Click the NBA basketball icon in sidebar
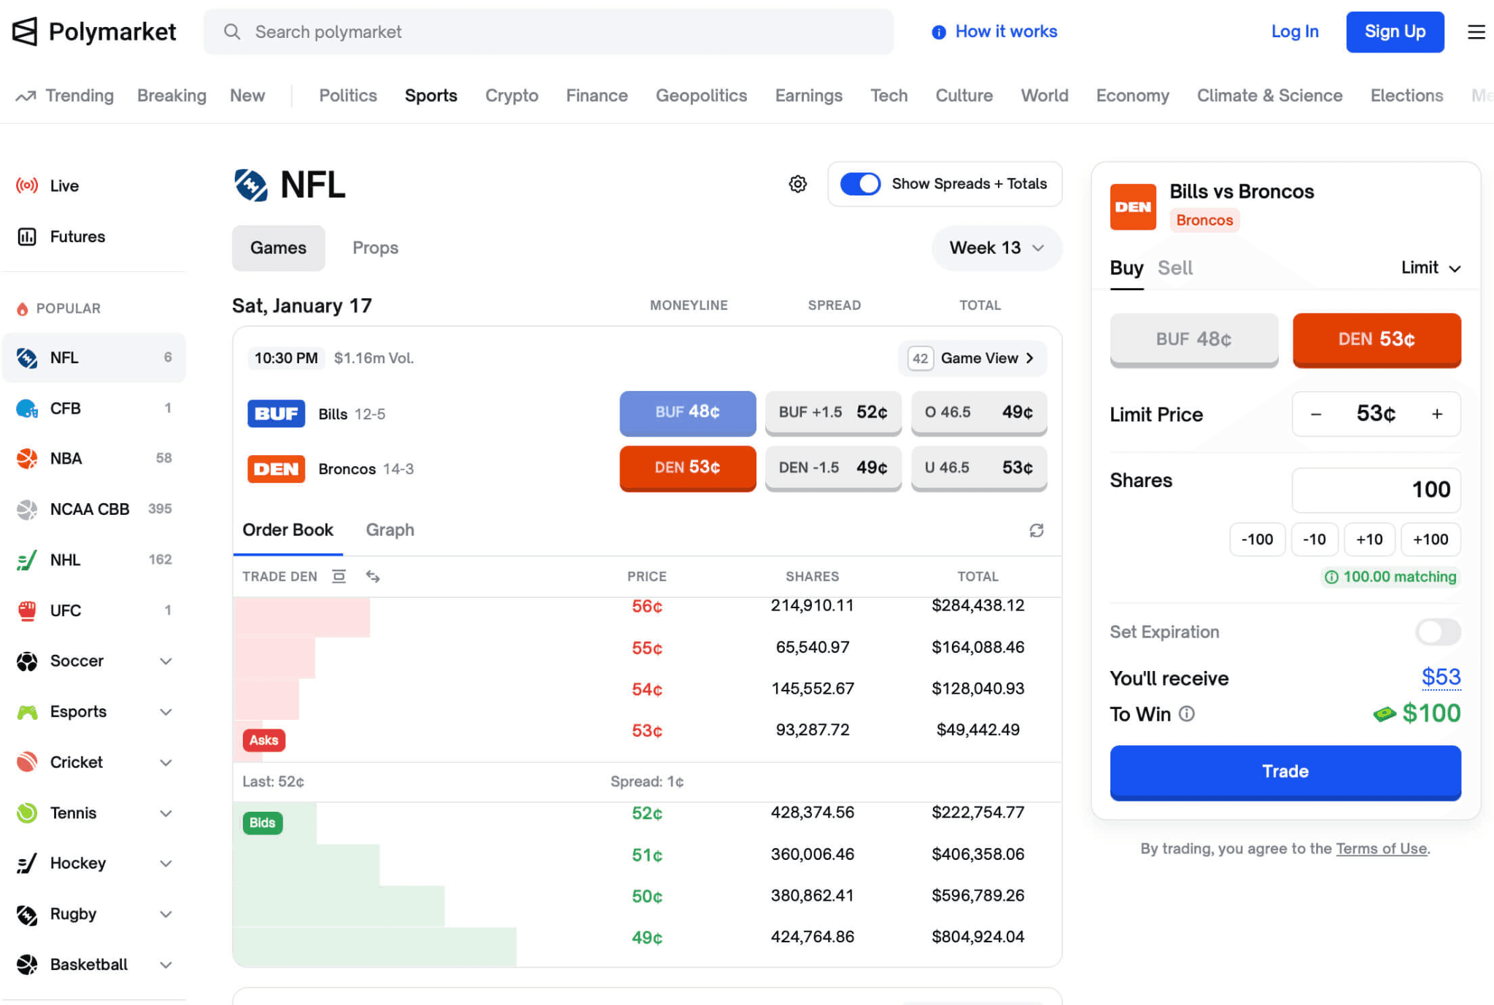This screenshot has height=1005, width=1494. coord(27,459)
